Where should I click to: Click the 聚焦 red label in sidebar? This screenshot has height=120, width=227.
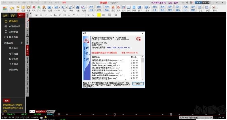(7, 101)
